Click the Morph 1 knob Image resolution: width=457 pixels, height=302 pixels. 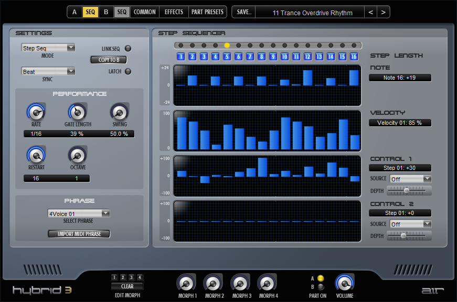(186, 283)
